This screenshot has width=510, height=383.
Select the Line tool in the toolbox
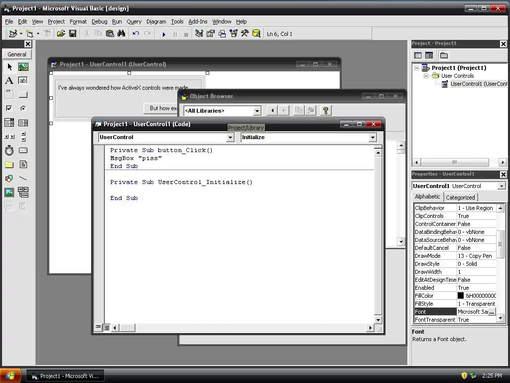[23, 179]
